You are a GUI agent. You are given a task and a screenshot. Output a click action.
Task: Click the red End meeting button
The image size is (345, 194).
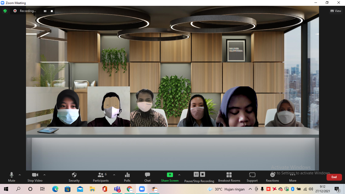[334, 177]
